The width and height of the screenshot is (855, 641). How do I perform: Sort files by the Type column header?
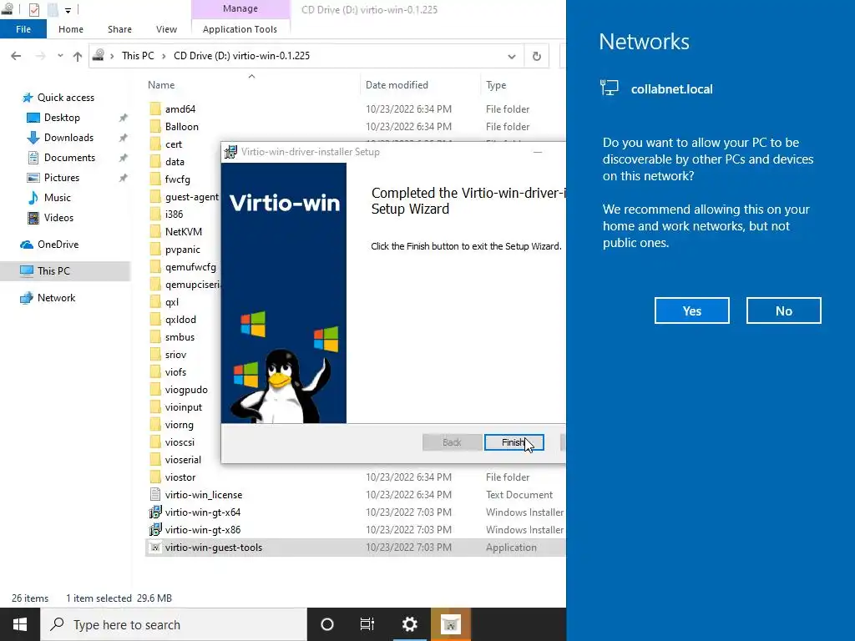click(x=496, y=85)
